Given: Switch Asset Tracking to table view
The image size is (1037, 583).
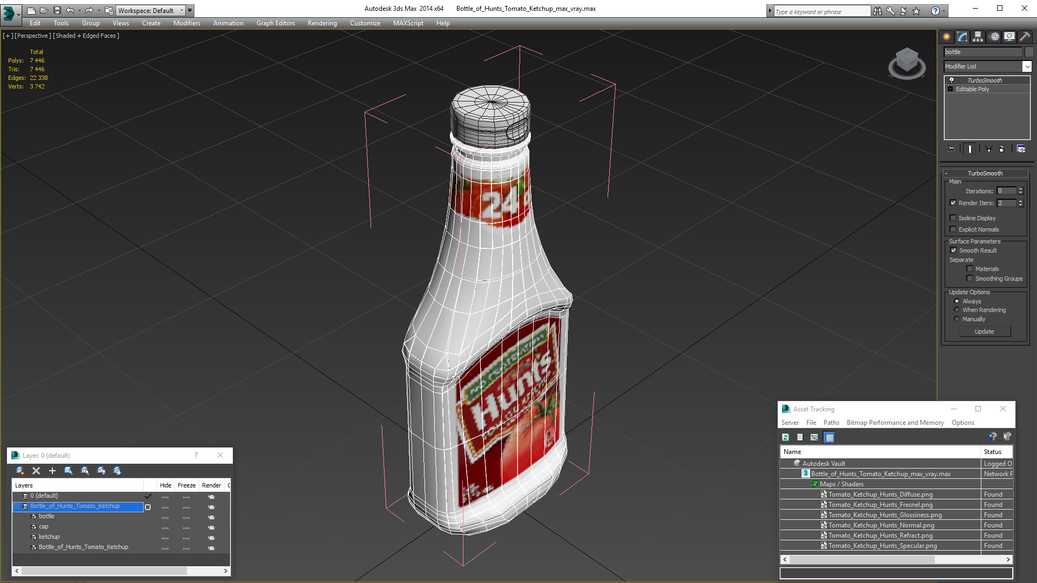Looking at the screenshot, I should 830,437.
